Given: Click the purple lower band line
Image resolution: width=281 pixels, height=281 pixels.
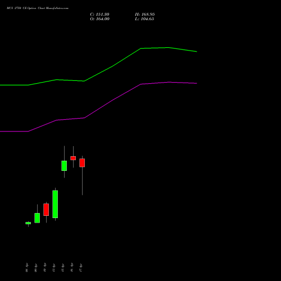Looking at the screenshot, I should 112,100.
